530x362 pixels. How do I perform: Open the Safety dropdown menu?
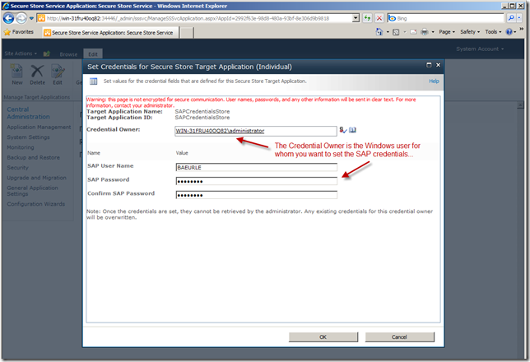tap(471, 32)
